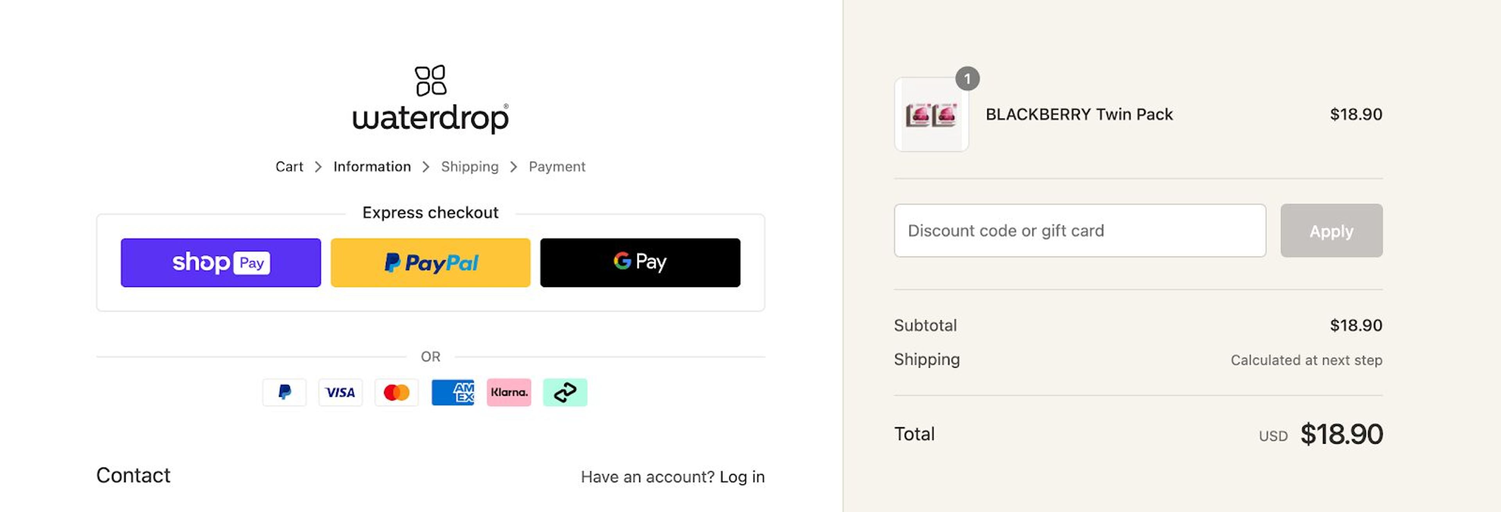Select the Google Pay express checkout option

[640, 262]
